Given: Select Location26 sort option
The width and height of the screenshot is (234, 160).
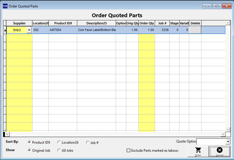Looking at the screenshot, I should point(59,143).
